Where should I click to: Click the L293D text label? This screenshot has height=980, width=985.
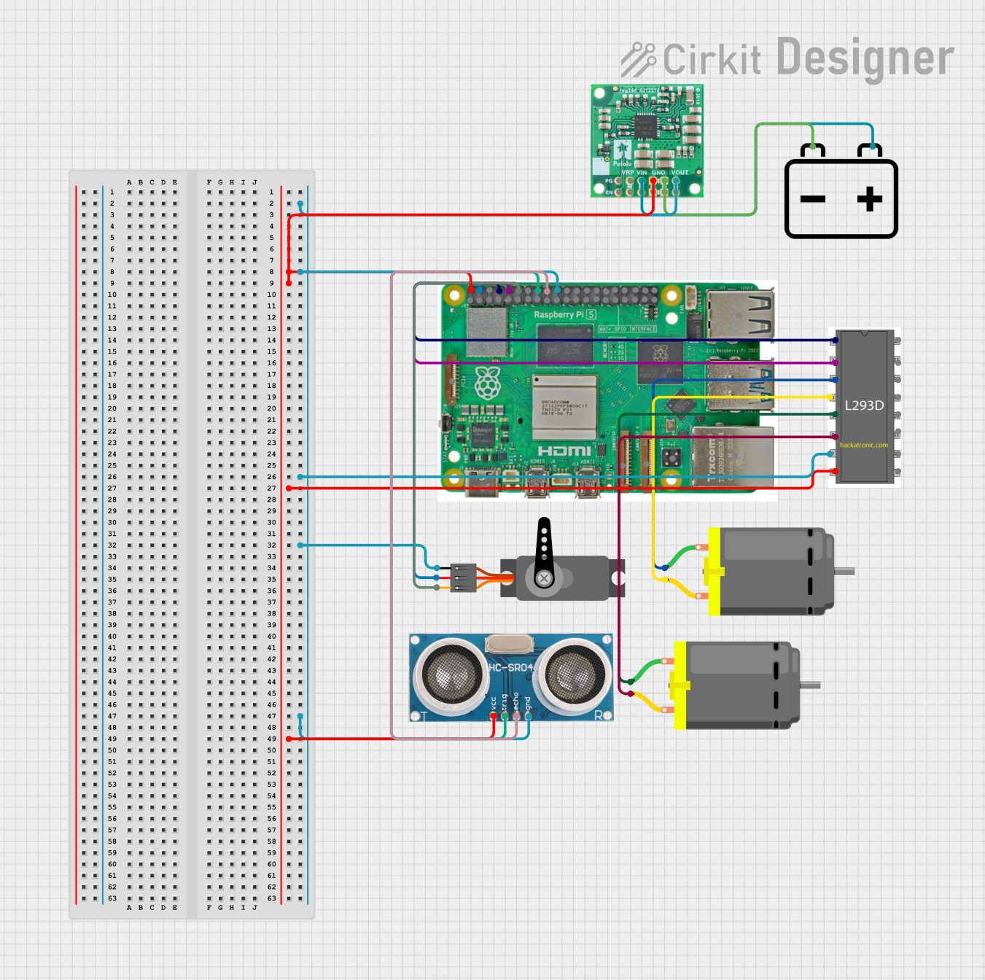click(x=865, y=405)
